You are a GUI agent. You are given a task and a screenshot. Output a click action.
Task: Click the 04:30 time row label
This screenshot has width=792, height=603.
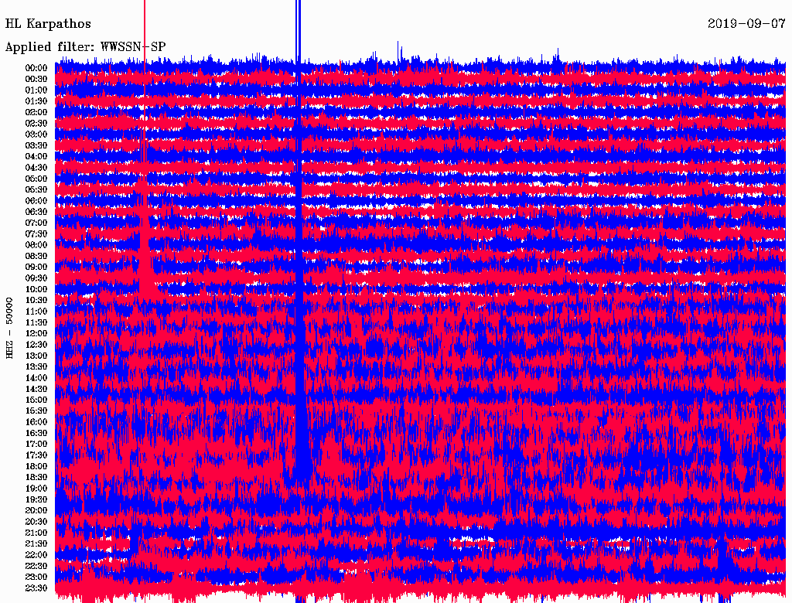click(x=36, y=168)
